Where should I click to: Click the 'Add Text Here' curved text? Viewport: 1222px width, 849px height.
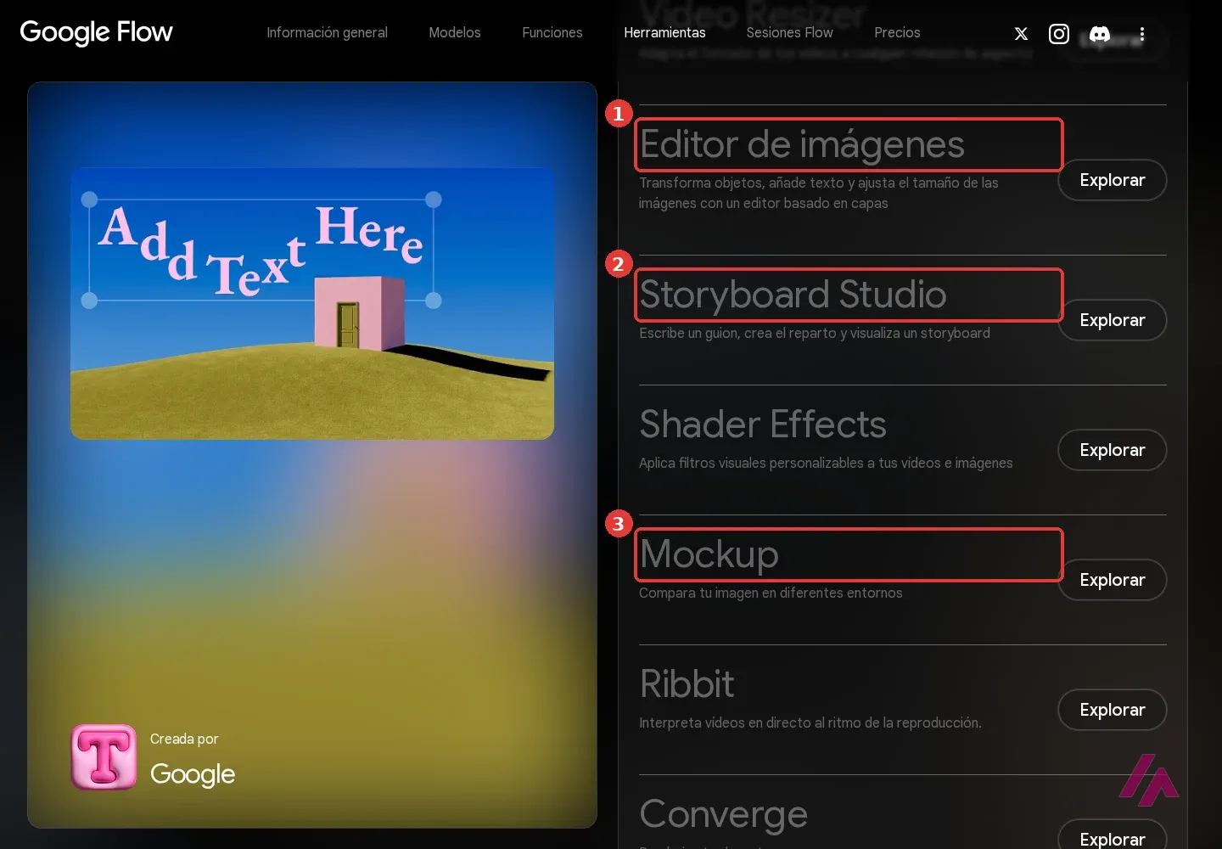[261, 250]
